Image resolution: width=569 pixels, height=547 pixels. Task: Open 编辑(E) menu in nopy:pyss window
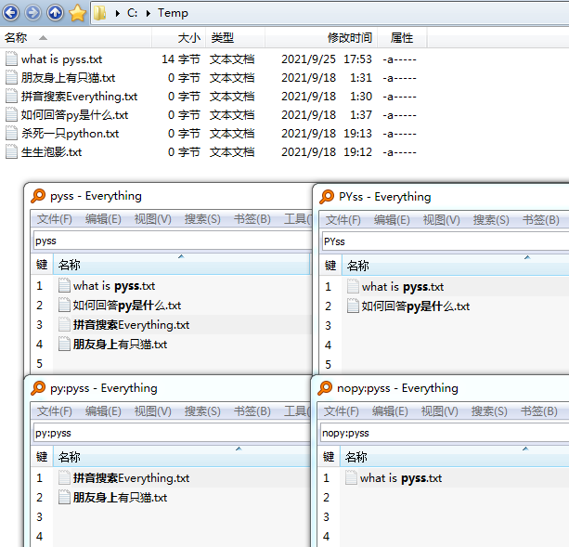390,410
